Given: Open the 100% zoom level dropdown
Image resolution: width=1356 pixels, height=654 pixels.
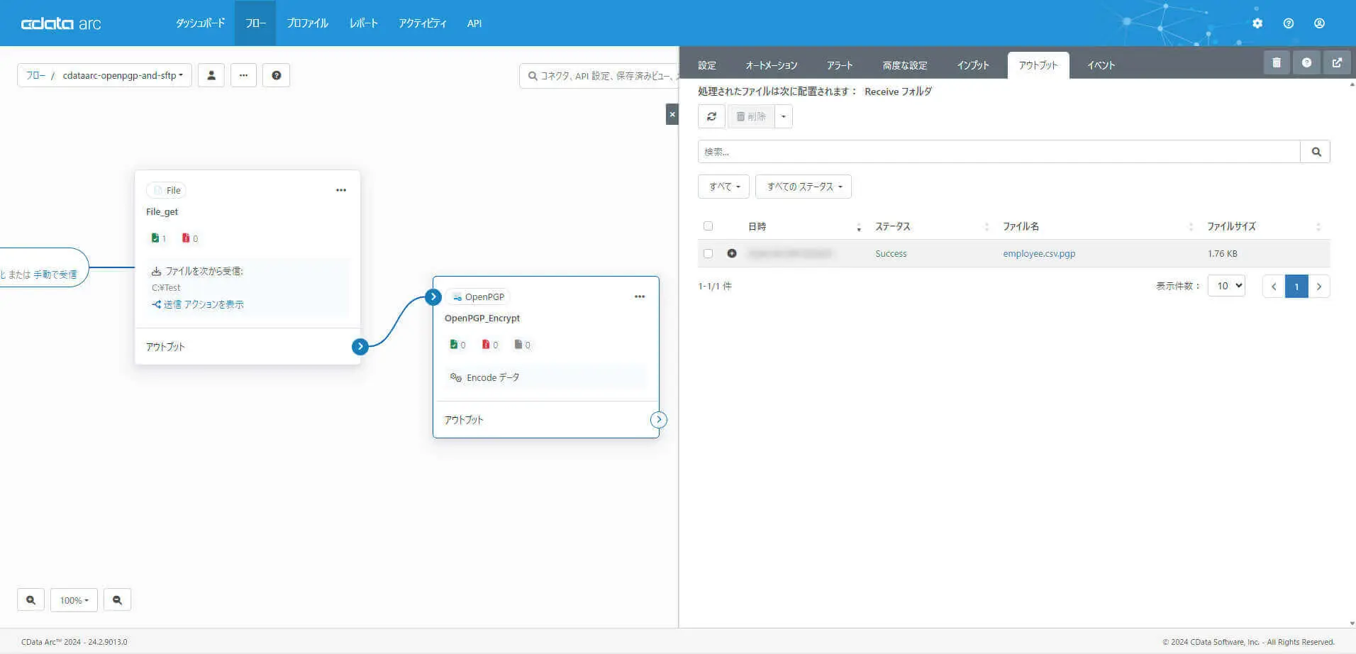Looking at the screenshot, I should [74, 600].
